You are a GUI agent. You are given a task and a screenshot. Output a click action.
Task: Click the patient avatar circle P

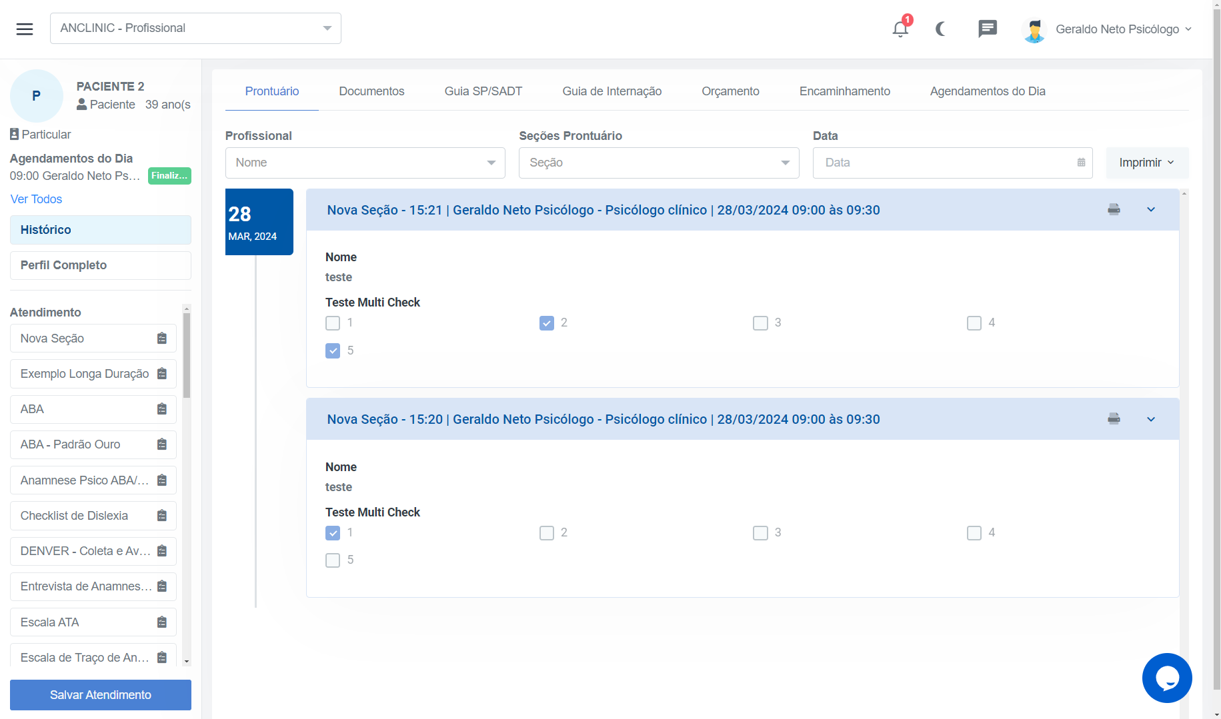pyautogui.click(x=37, y=96)
